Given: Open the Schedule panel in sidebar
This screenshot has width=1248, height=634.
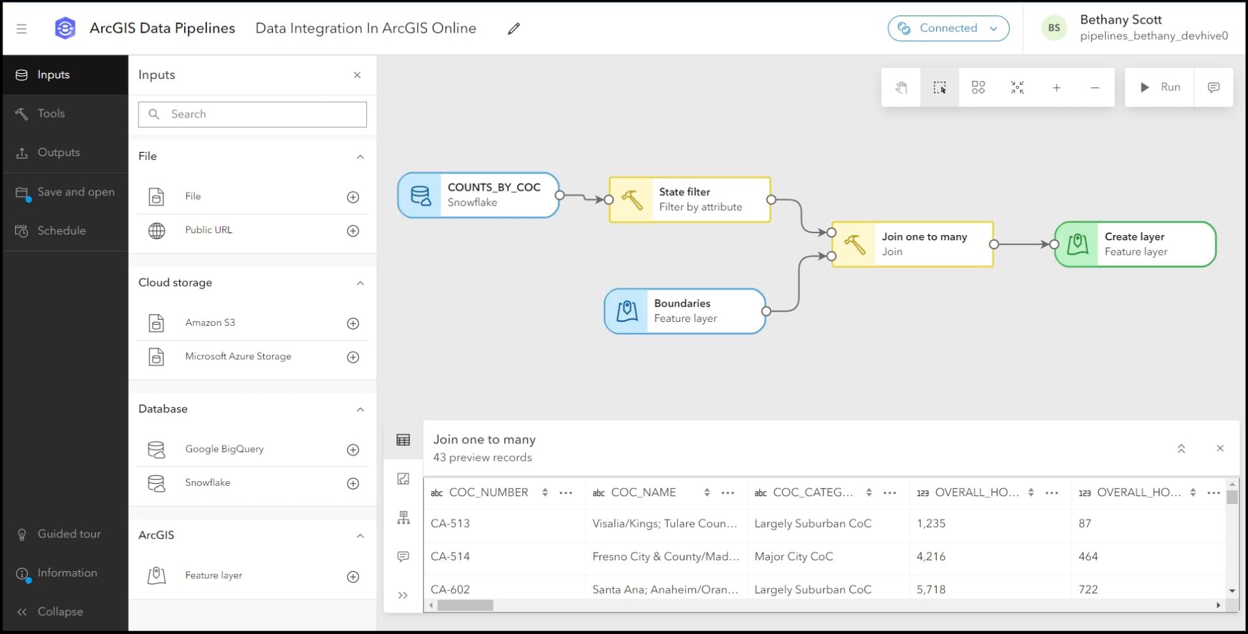Looking at the screenshot, I should tap(62, 230).
